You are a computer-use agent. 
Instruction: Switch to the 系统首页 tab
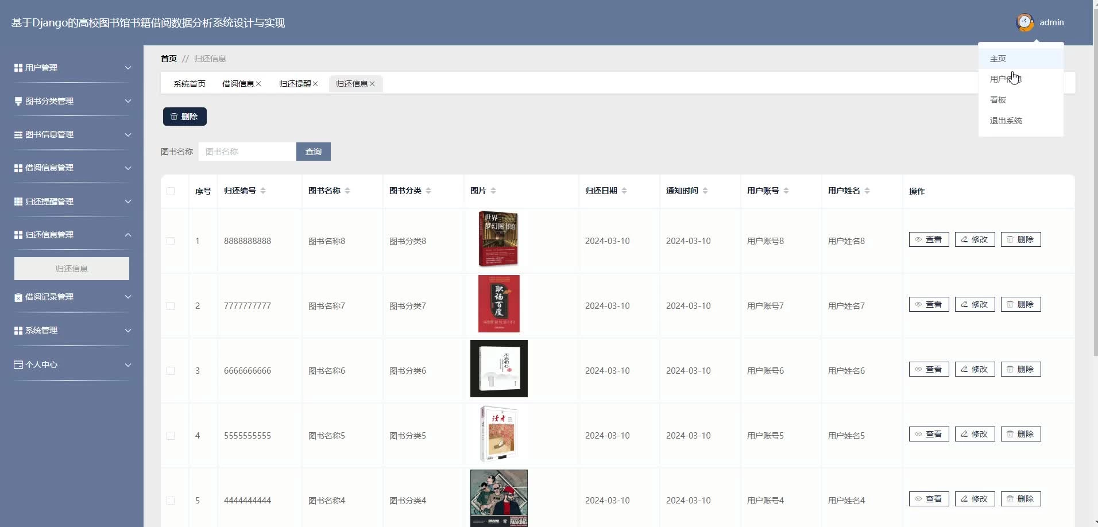tap(190, 84)
